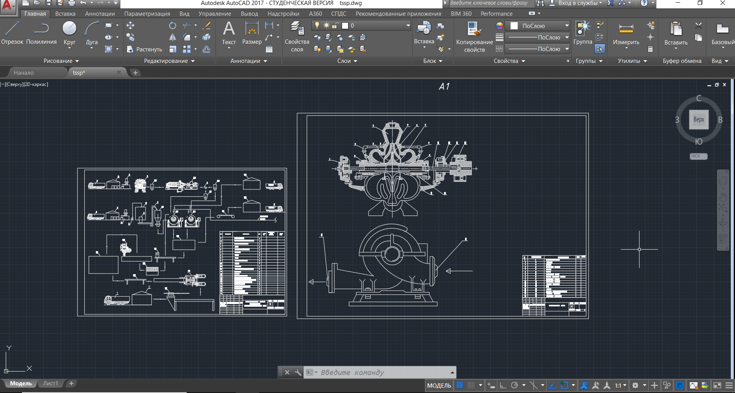Toggle isometric drafting in status bar
Viewport: 735px width, 393px height.
coord(533,385)
